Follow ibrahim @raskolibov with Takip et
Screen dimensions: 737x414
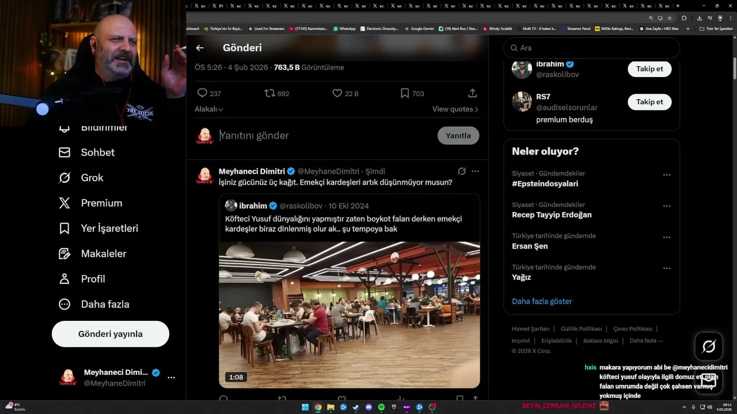coord(649,68)
